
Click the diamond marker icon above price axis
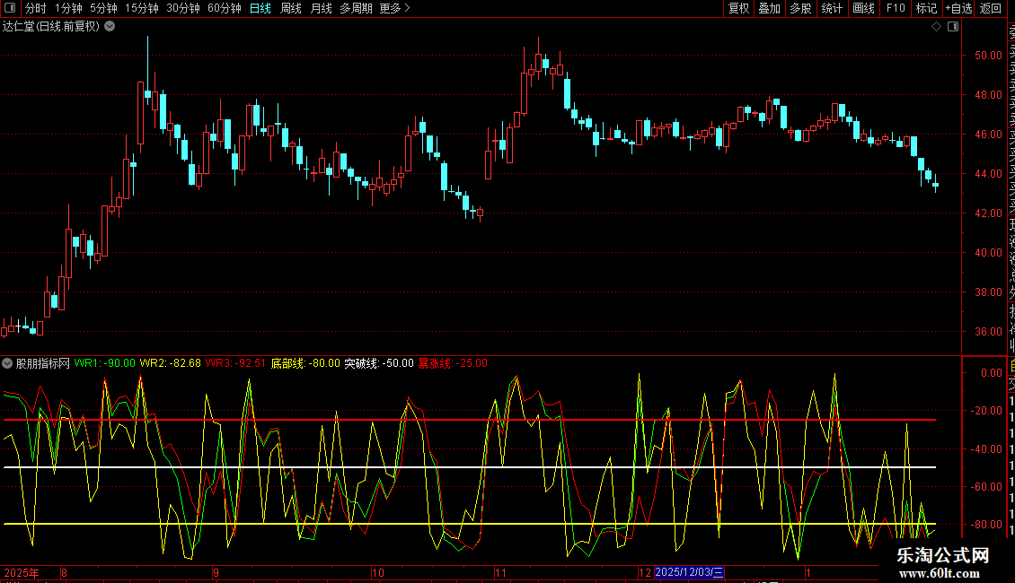click(x=936, y=27)
